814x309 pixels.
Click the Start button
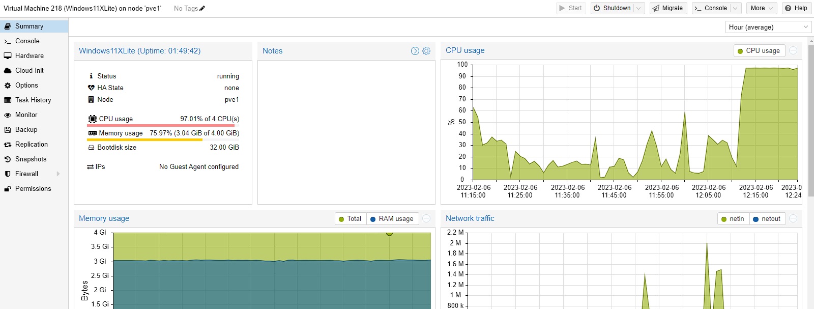click(570, 8)
